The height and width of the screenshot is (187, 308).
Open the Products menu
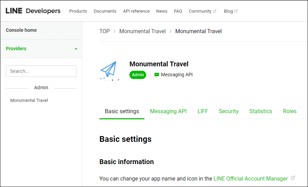tap(78, 11)
